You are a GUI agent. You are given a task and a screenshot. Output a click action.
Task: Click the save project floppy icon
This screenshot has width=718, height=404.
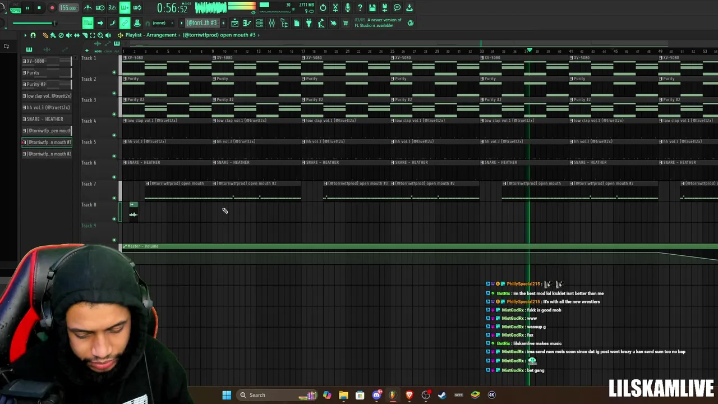pos(372,8)
